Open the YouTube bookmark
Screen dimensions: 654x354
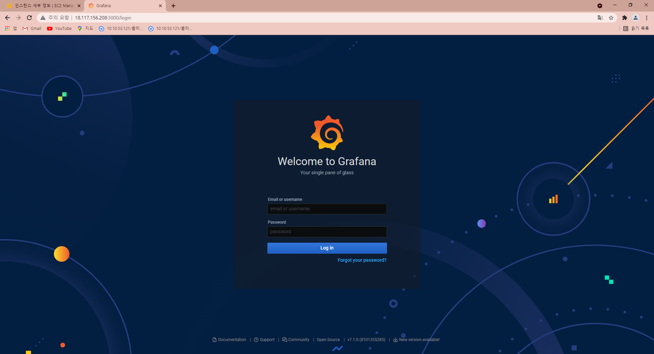(59, 29)
